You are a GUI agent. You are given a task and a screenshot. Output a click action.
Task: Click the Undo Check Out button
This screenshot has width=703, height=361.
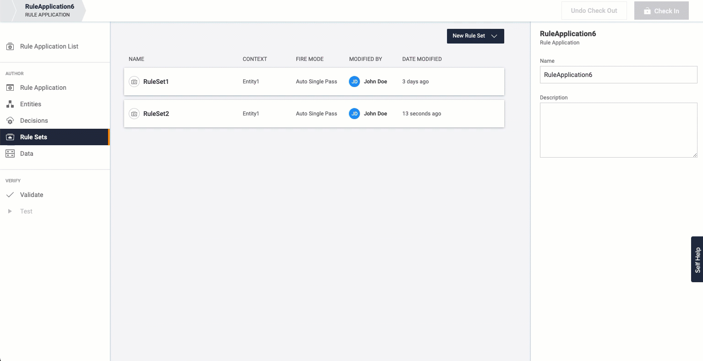594,11
